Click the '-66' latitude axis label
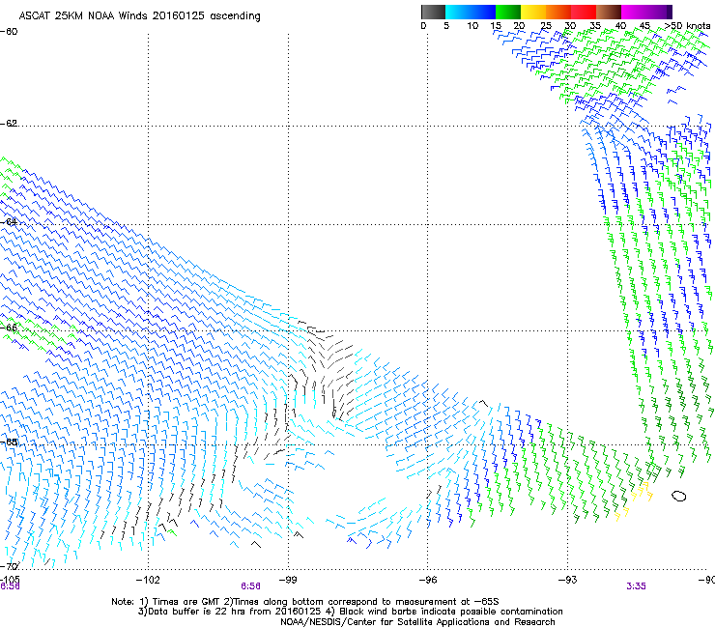Image resolution: width=715 pixels, height=628 pixels. pyautogui.click(x=9, y=328)
